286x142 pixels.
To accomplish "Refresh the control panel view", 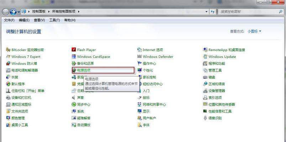I will 212,11.
